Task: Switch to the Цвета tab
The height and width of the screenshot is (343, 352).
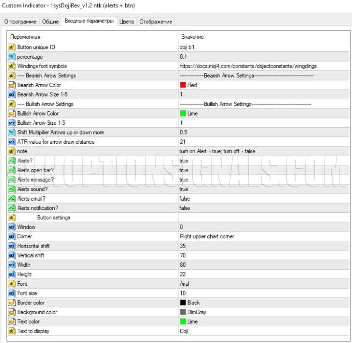Action: (x=127, y=22)
